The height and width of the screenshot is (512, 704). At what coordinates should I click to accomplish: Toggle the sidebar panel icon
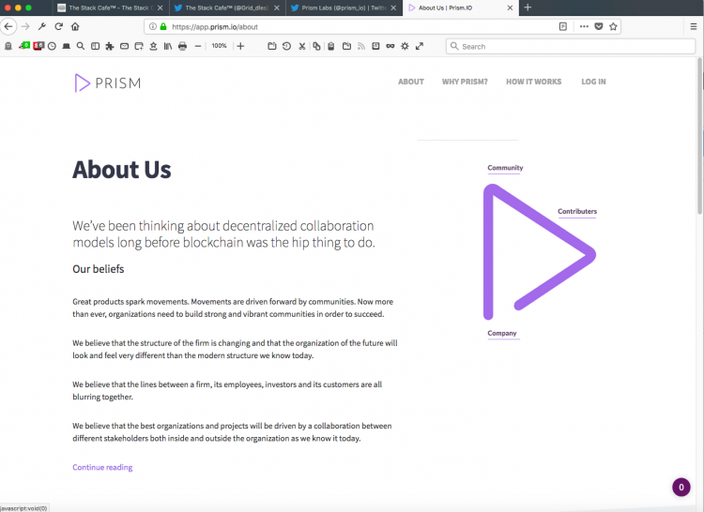[x=95, y=46]
